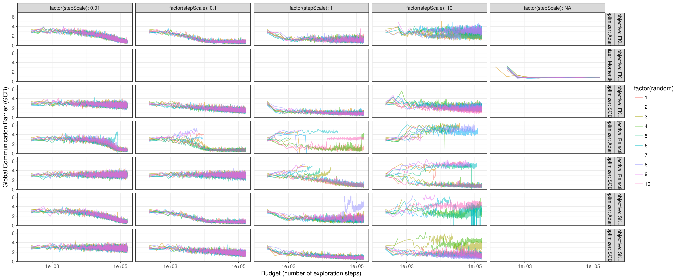
Task: Click the "factor(stepScale): 0.01" facet header
Action: (75, 8)
